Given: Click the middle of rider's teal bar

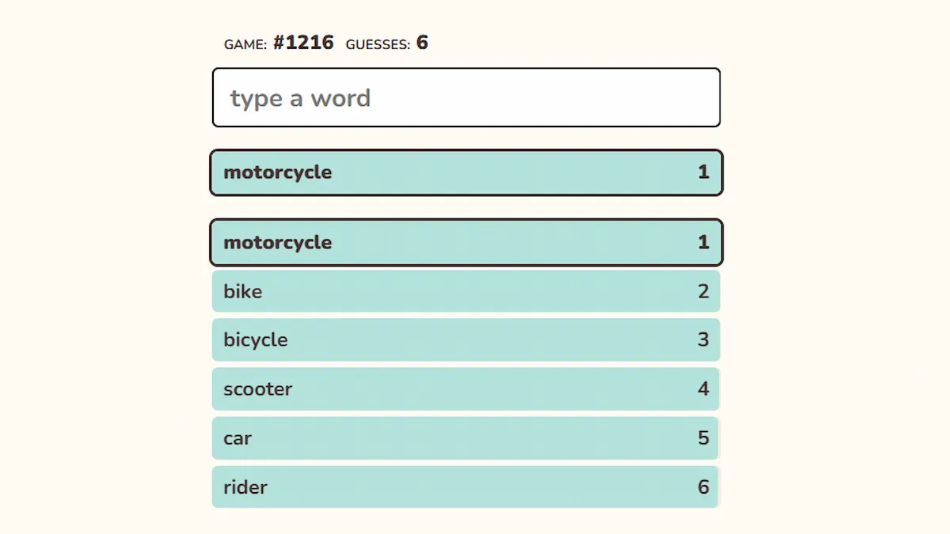Looking at the screenshot, I should click(x=465, y=487).
